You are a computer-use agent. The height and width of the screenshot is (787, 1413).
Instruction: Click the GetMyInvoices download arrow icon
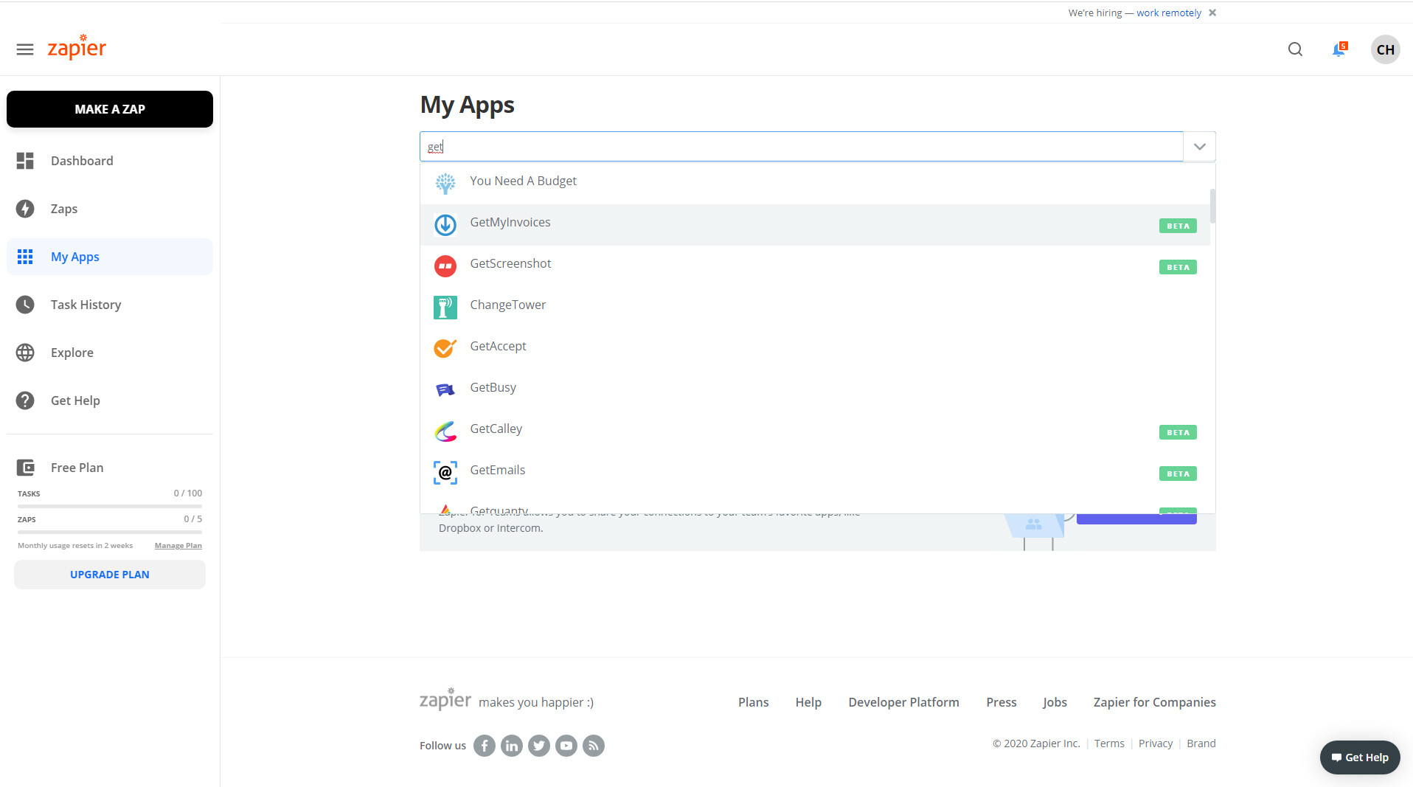click(x=445, y=225)
